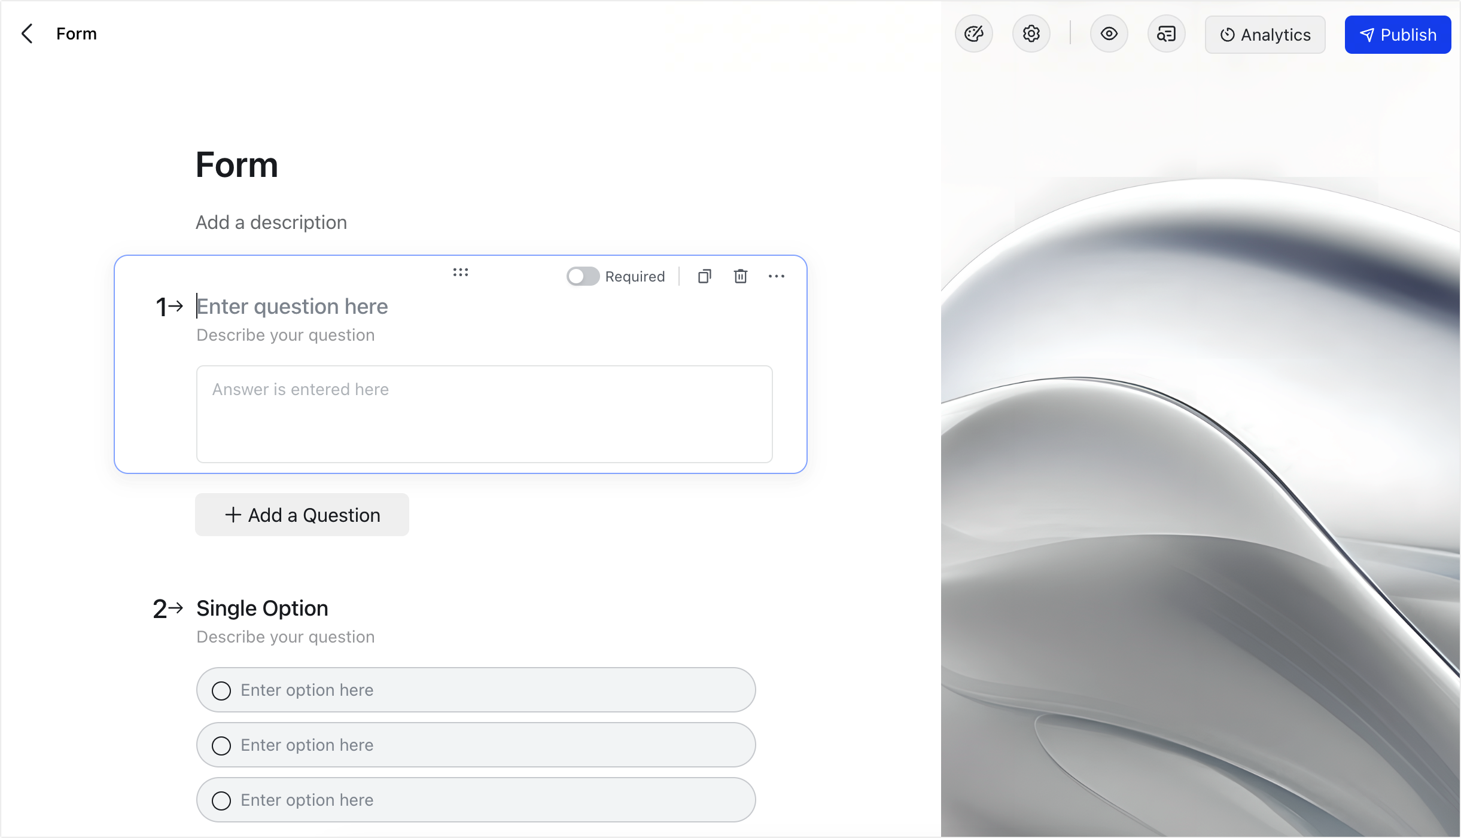Select the first Single Option radio button
1461x838 pixels.
[221, 690]
